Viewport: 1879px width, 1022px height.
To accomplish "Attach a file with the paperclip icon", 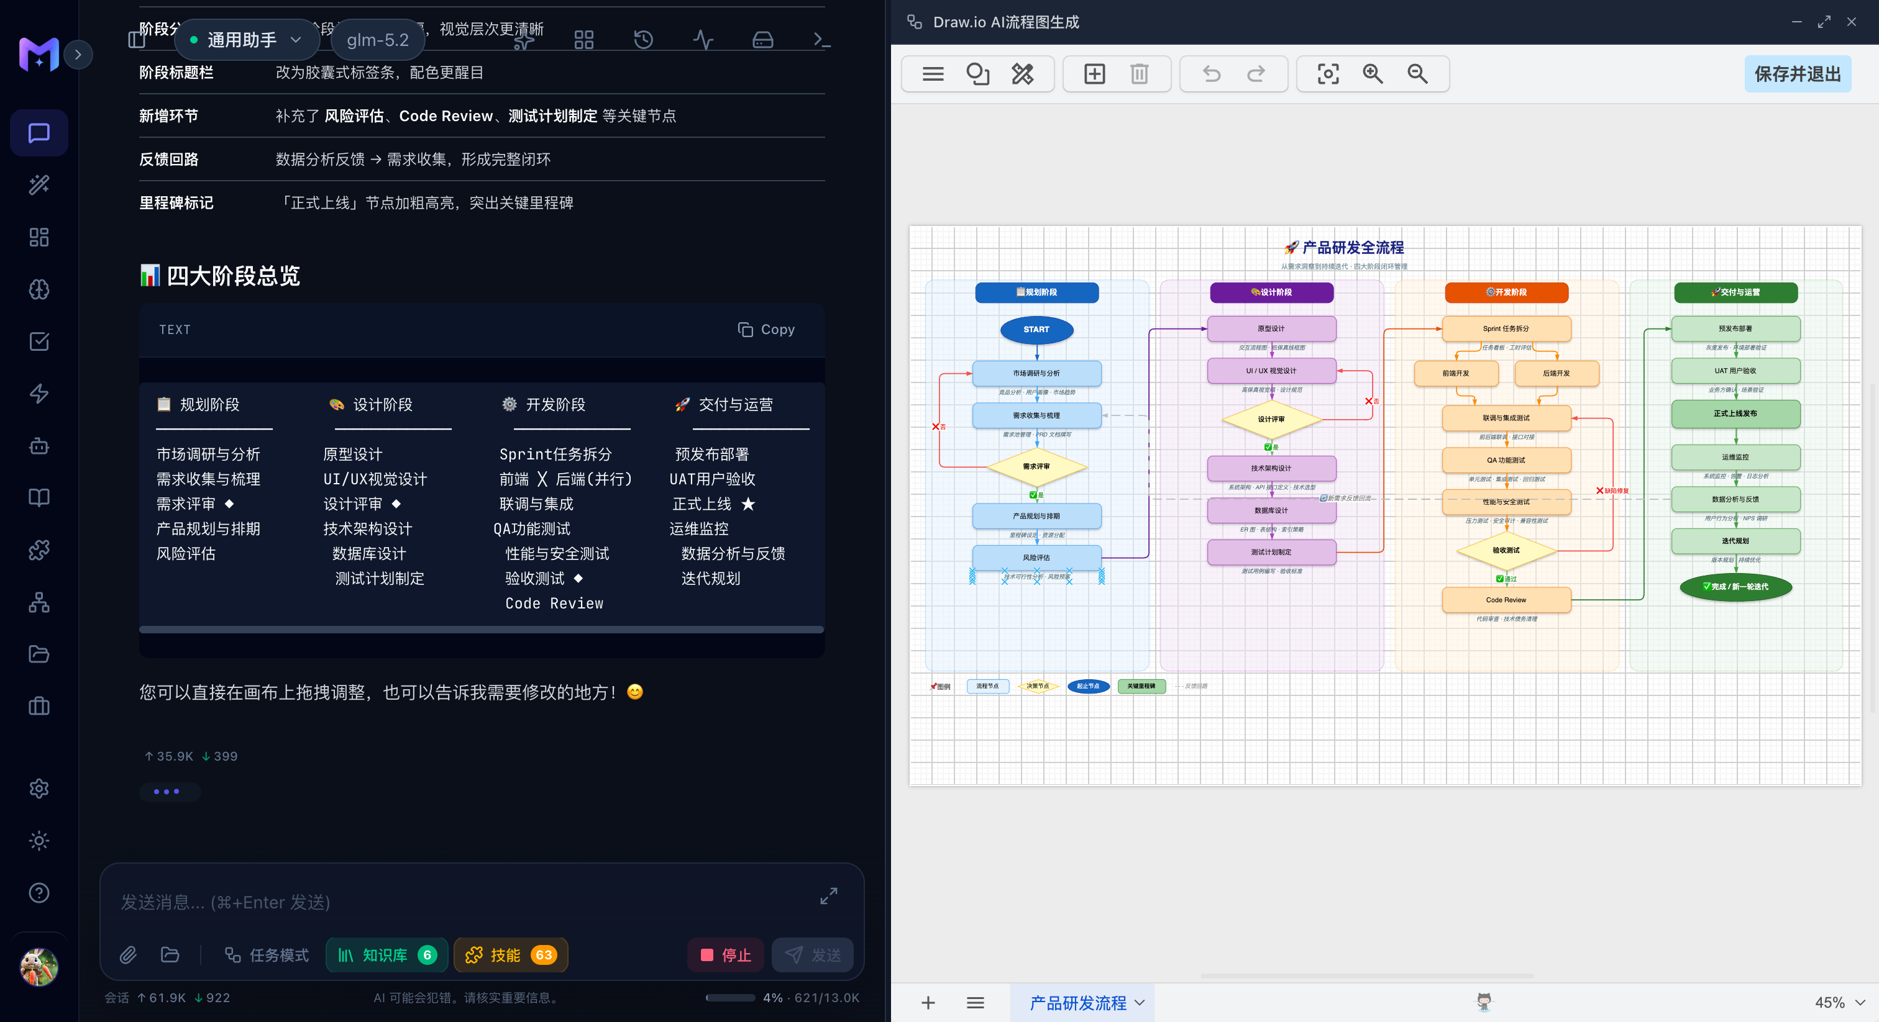I will (x=129, y=955).
